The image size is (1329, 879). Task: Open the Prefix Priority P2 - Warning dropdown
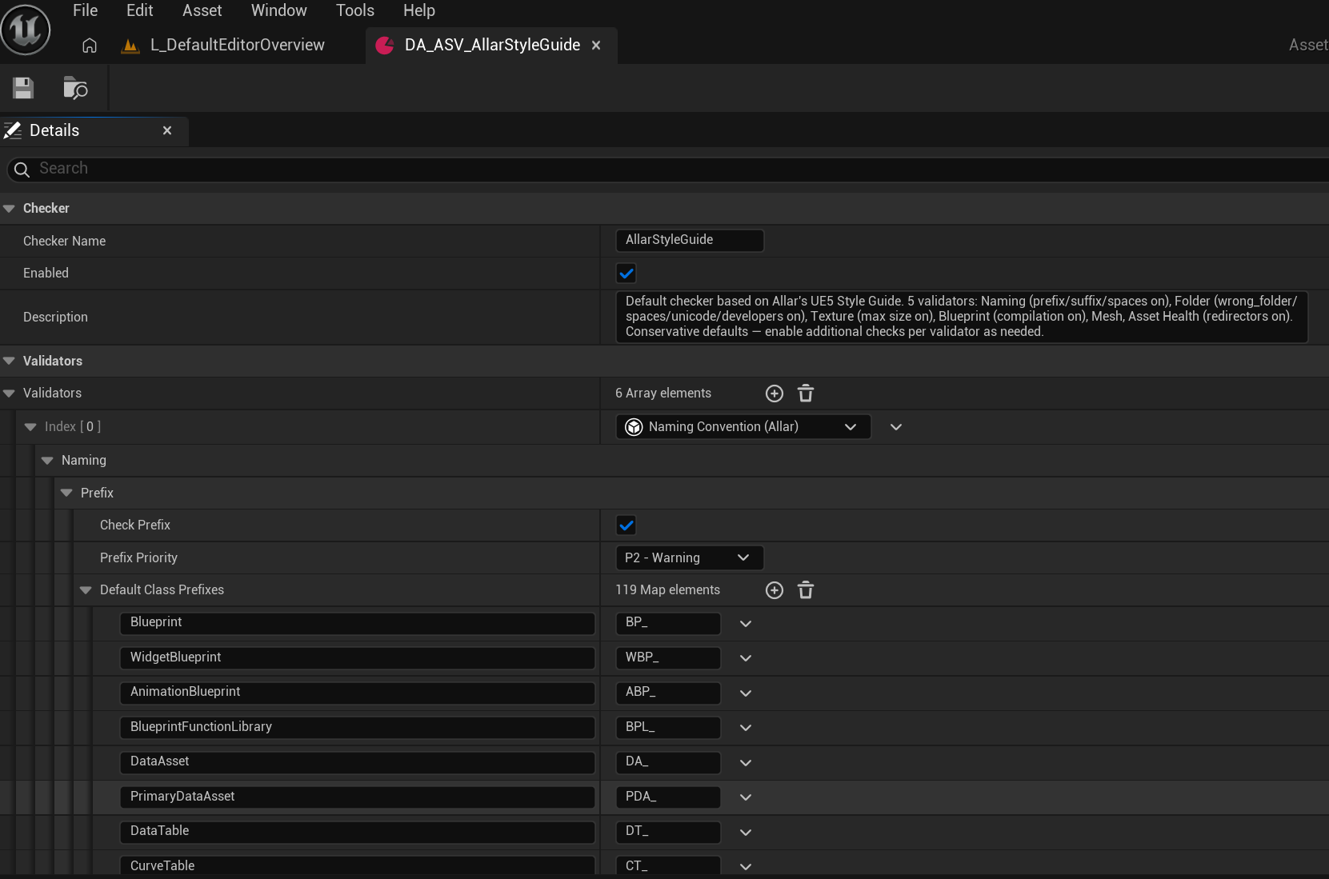[x=690, y=558]
